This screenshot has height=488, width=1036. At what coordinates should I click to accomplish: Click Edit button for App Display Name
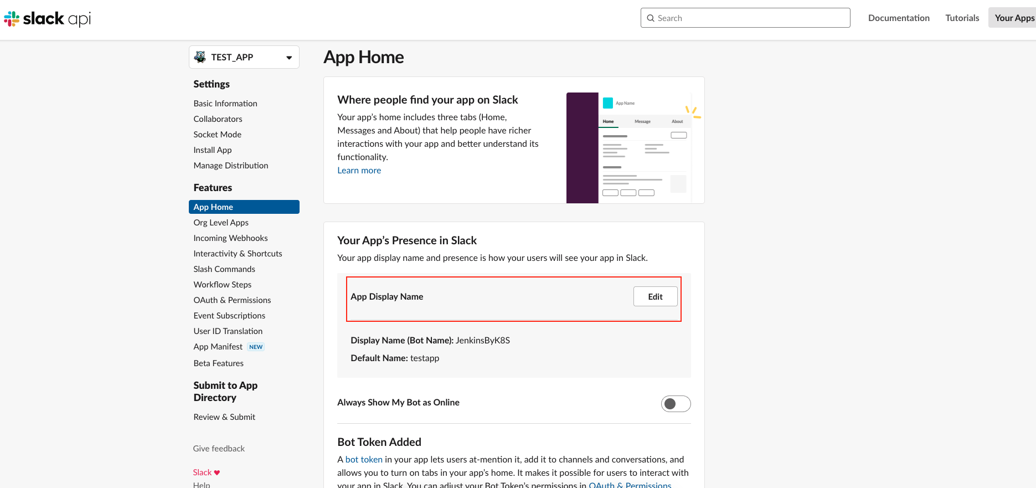pyautogui.click(x=656, y=296)
